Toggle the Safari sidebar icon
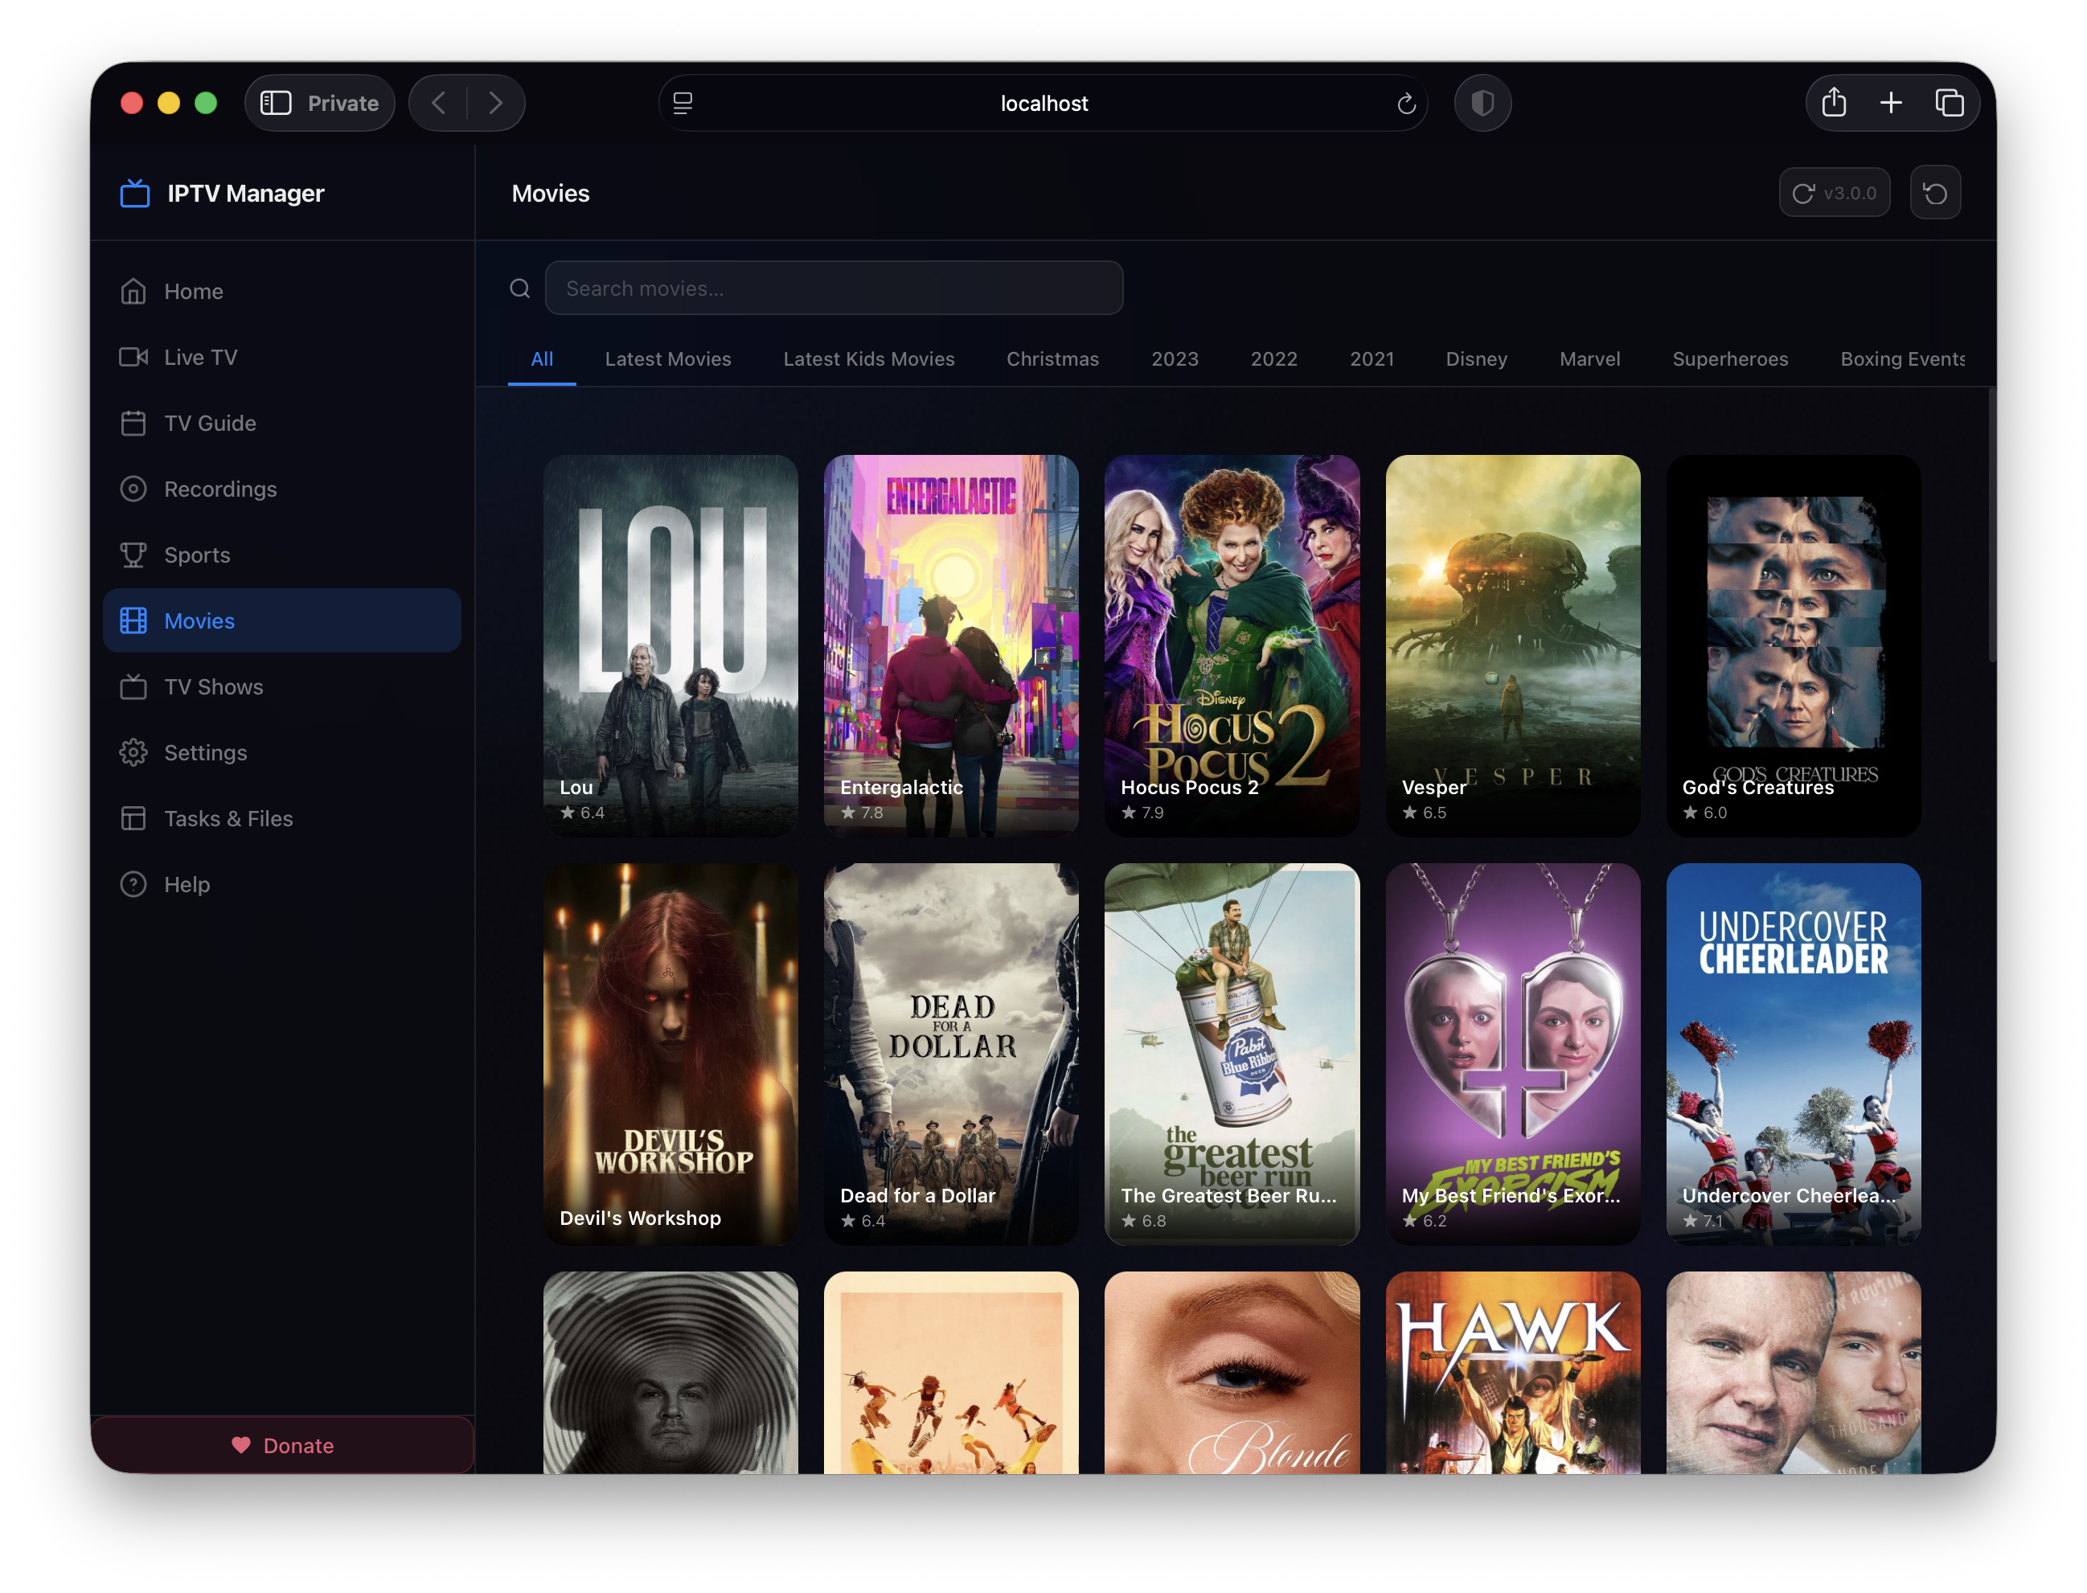Viewport: 2087px width, 1593px height. coord(276,104)
